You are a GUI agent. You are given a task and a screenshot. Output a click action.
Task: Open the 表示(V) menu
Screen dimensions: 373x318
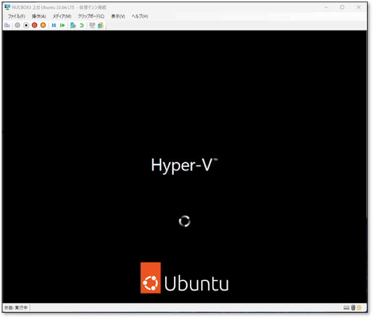click(x=118, y=16)
